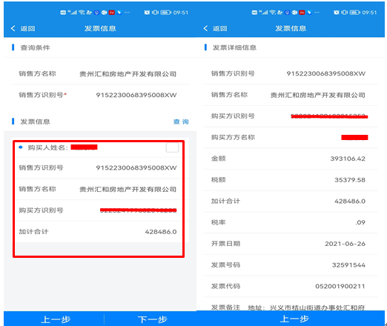387x326 pixels.
Task: Tap the 发票信息 section heading on left screen
Action: (x=35, y=122)
